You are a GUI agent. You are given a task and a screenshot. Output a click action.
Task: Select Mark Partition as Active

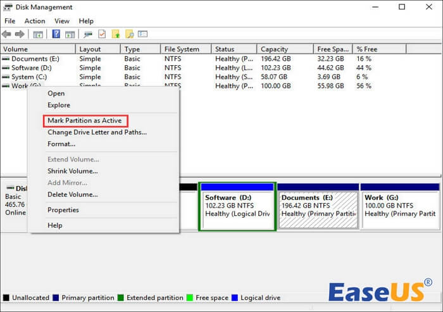[85, 120]
